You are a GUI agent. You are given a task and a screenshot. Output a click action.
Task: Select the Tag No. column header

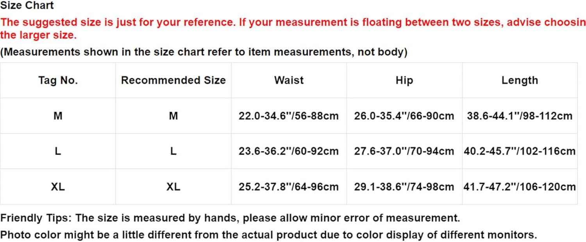click(x=58, y=80)
